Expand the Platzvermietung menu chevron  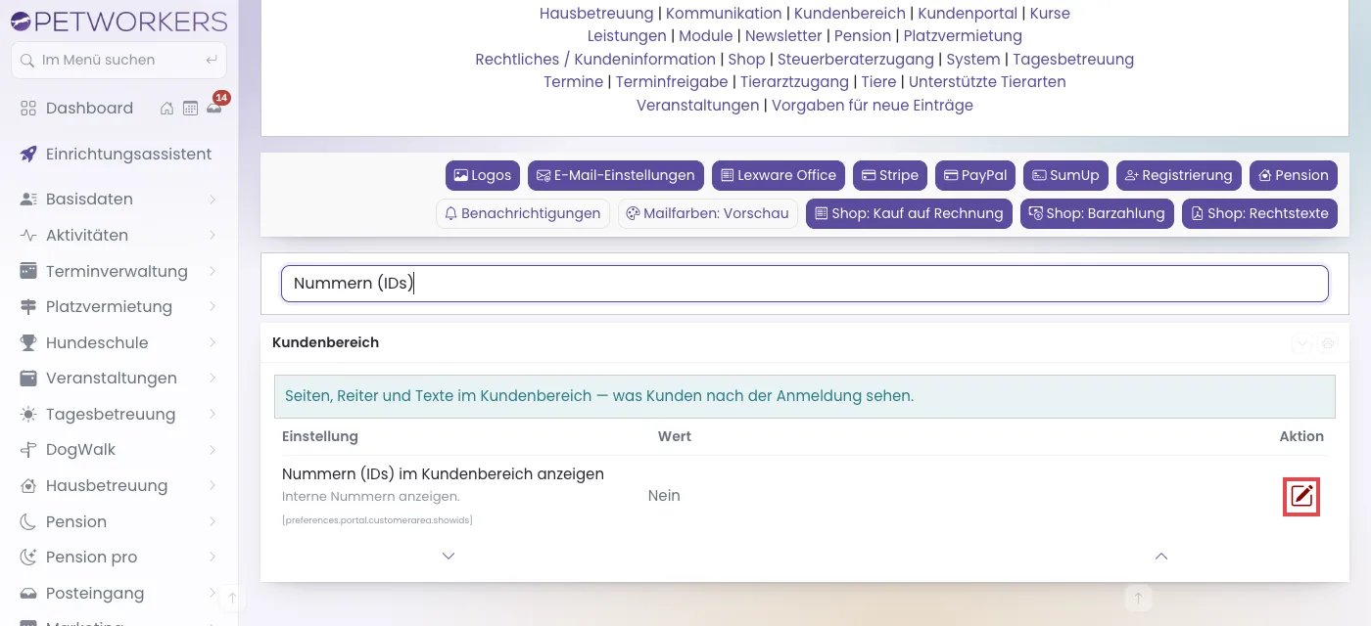213,307
